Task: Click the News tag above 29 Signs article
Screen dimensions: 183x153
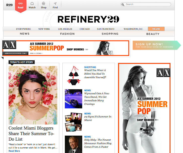Action: (87, 113)
